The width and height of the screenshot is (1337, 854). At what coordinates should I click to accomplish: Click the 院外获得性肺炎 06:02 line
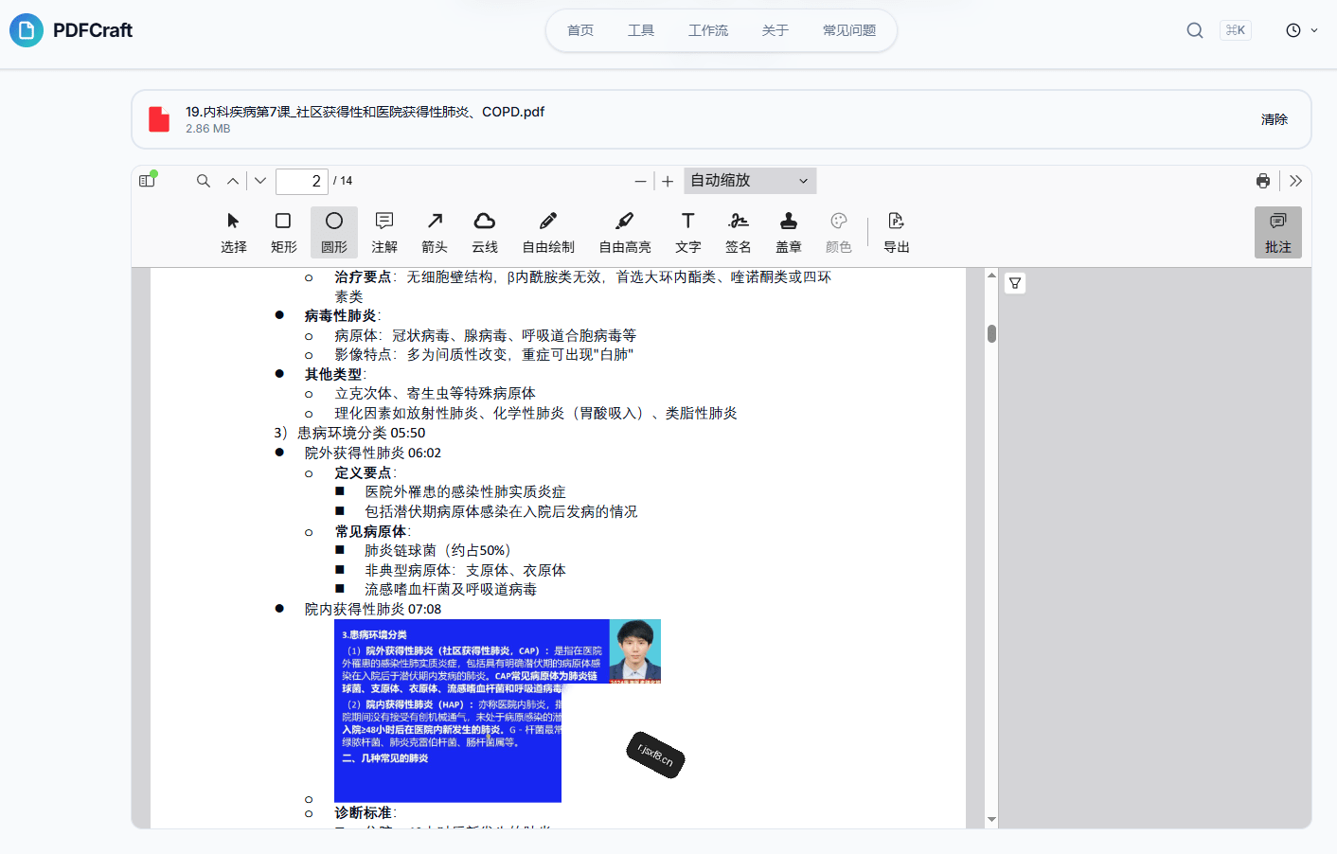pos(373,454)
